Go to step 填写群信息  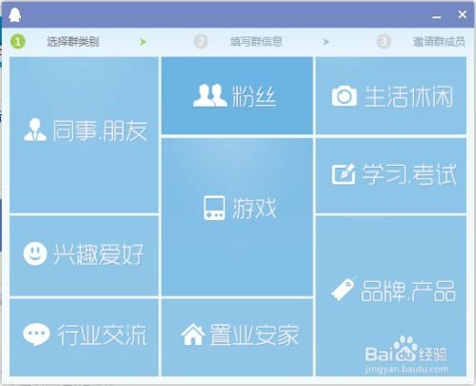click(x=256, y=42)
